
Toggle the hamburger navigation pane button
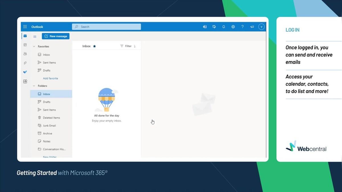coord(35,36)
